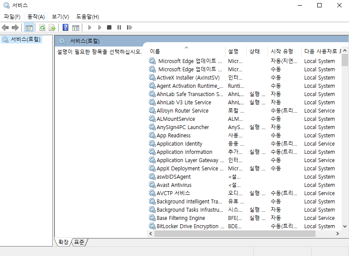The width and height of the screenshot is (349, 256).
Task: Click 실행 status of Base Filtering Engine
Action: point(257,218)
